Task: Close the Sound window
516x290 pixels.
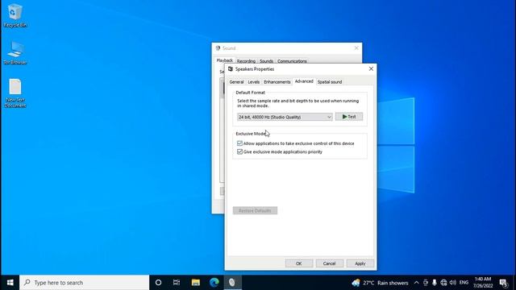Action: point(356,48)
